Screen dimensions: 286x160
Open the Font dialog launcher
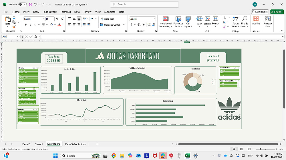tap(64, 31)
